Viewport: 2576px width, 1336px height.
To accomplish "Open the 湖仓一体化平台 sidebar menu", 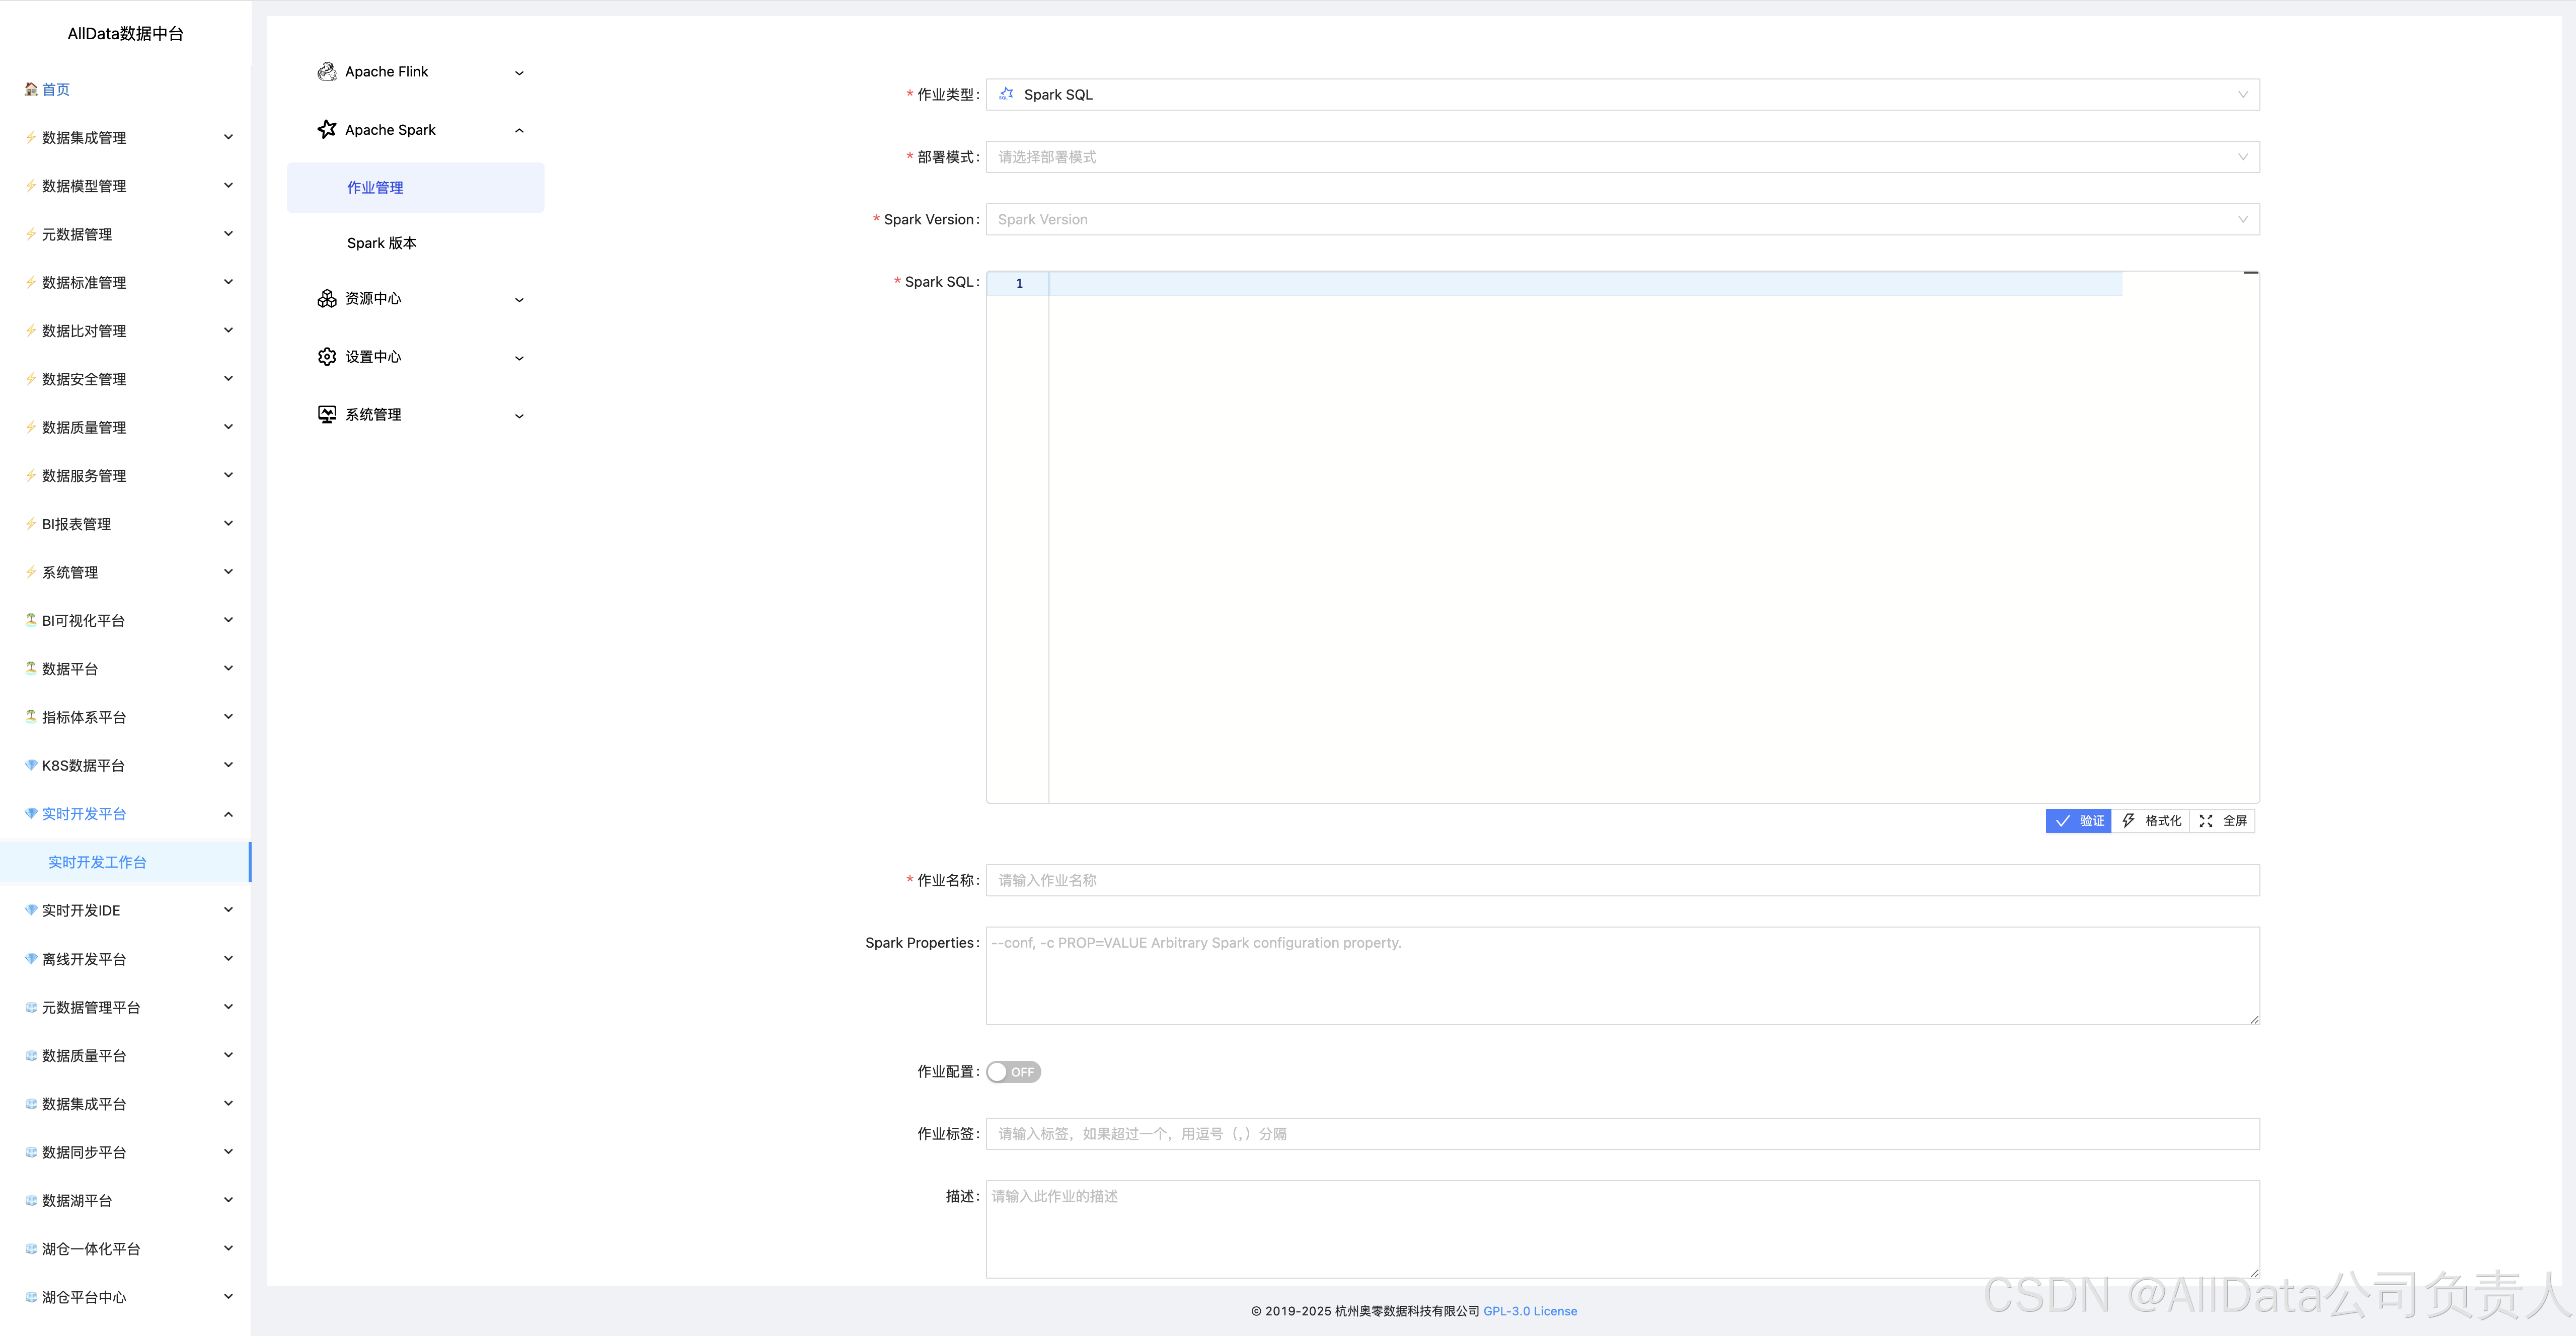I will tap(125, 1249).
